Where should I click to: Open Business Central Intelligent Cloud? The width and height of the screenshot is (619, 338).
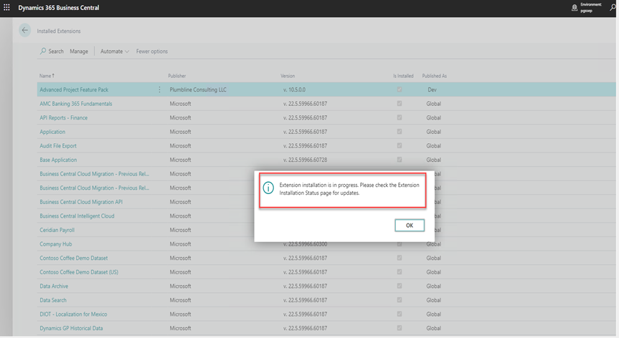pos(77,216)
